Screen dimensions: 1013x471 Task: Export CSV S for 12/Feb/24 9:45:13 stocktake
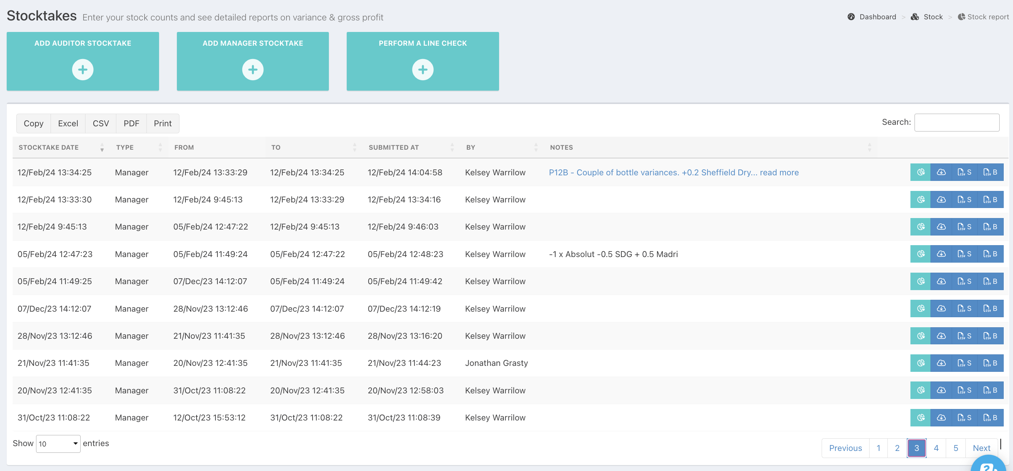point(964,227)
